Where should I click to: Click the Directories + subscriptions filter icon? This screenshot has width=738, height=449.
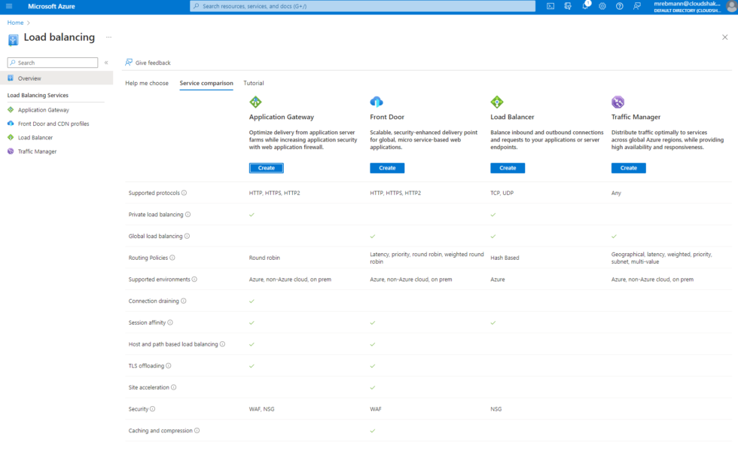(x=567, y=6)
